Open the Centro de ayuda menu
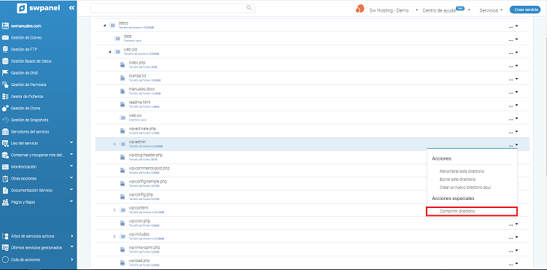This screenshot has width=547, height=270. click(446, 10)
